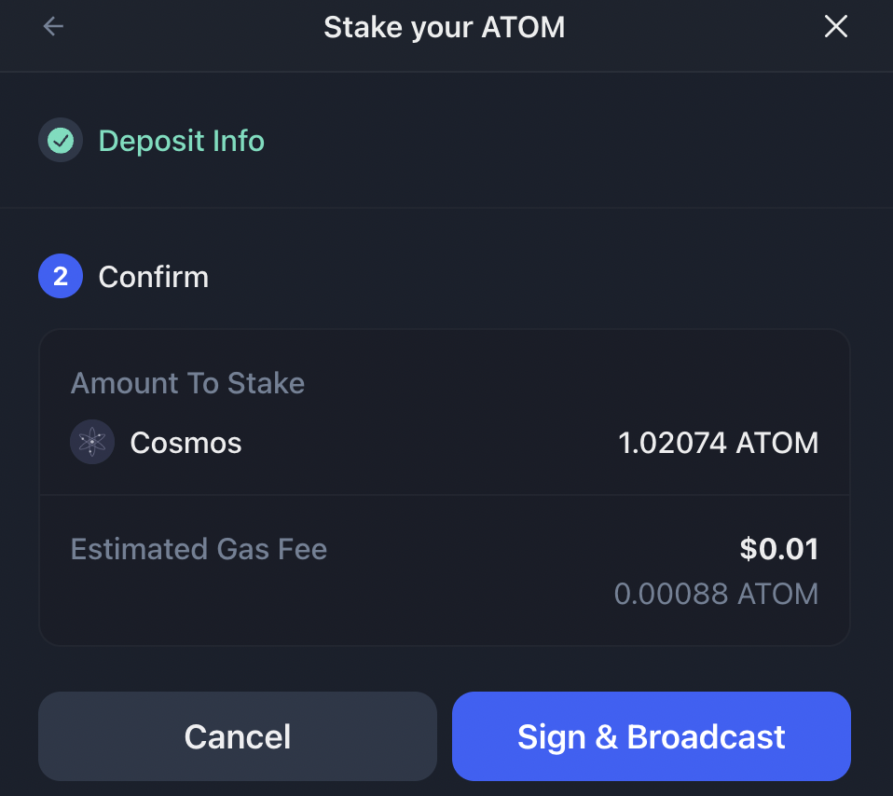Click the ATOM word in the header title
The height and width of the screenshot is (796, 893).
[523, 27]
